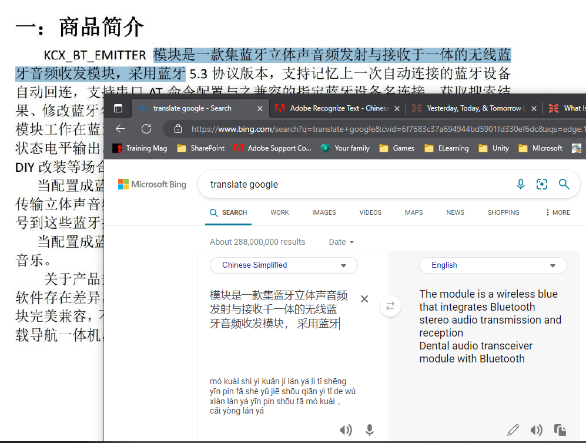Listen to the English translation via its speaker icon
586x443 pixels.
537,430
